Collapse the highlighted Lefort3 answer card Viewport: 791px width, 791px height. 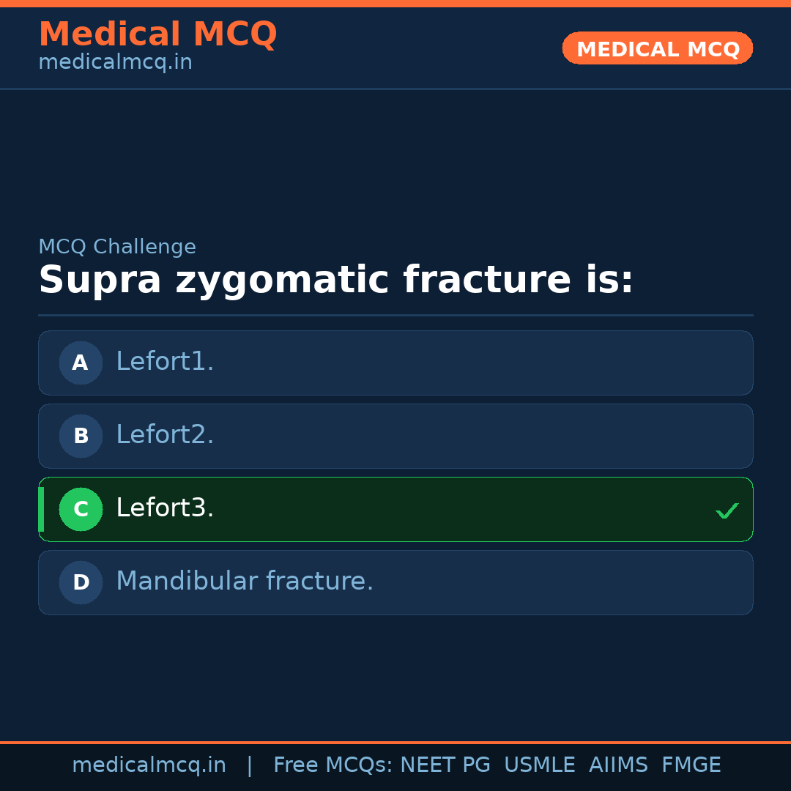point(395,509)
